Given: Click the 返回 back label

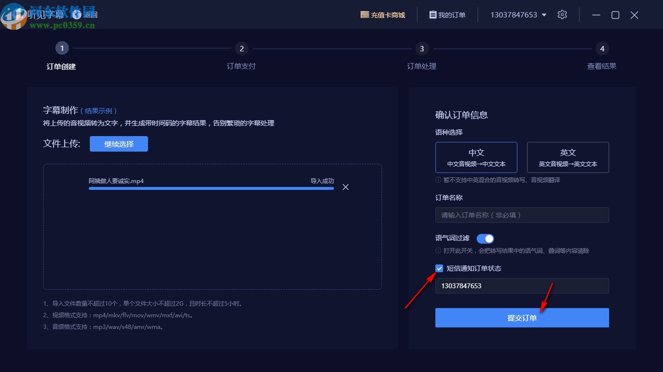Looking at the screenshot, I should (x=91, y=15).
